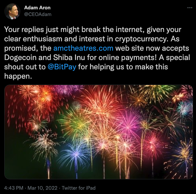
Task: Click the Adam Aron display name
Action: tap(37, 8)
